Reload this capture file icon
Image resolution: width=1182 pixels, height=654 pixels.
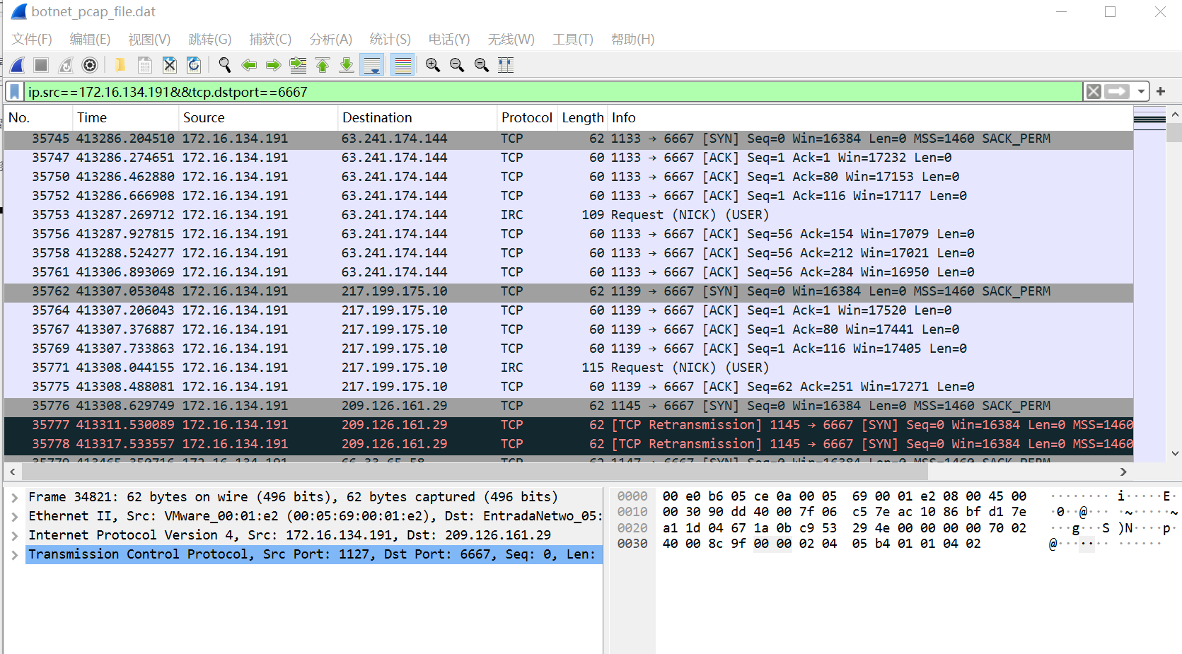(x=194, y=65)
